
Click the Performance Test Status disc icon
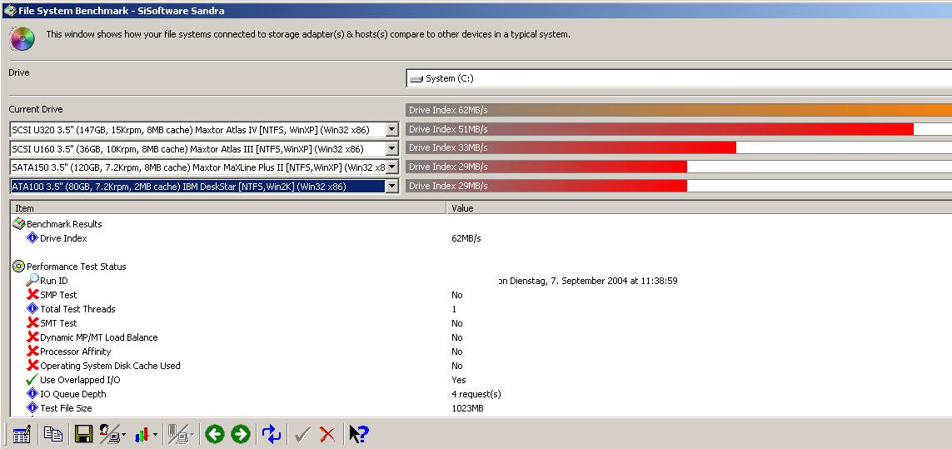(19, 266)
